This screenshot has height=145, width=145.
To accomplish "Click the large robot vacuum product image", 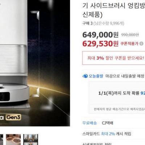I will [35, 63].
